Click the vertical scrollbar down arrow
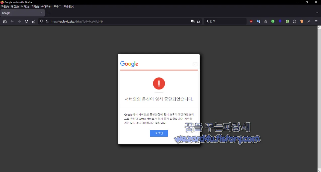The width and height of the screenshot is (321, 172). [x=319, y=170]
